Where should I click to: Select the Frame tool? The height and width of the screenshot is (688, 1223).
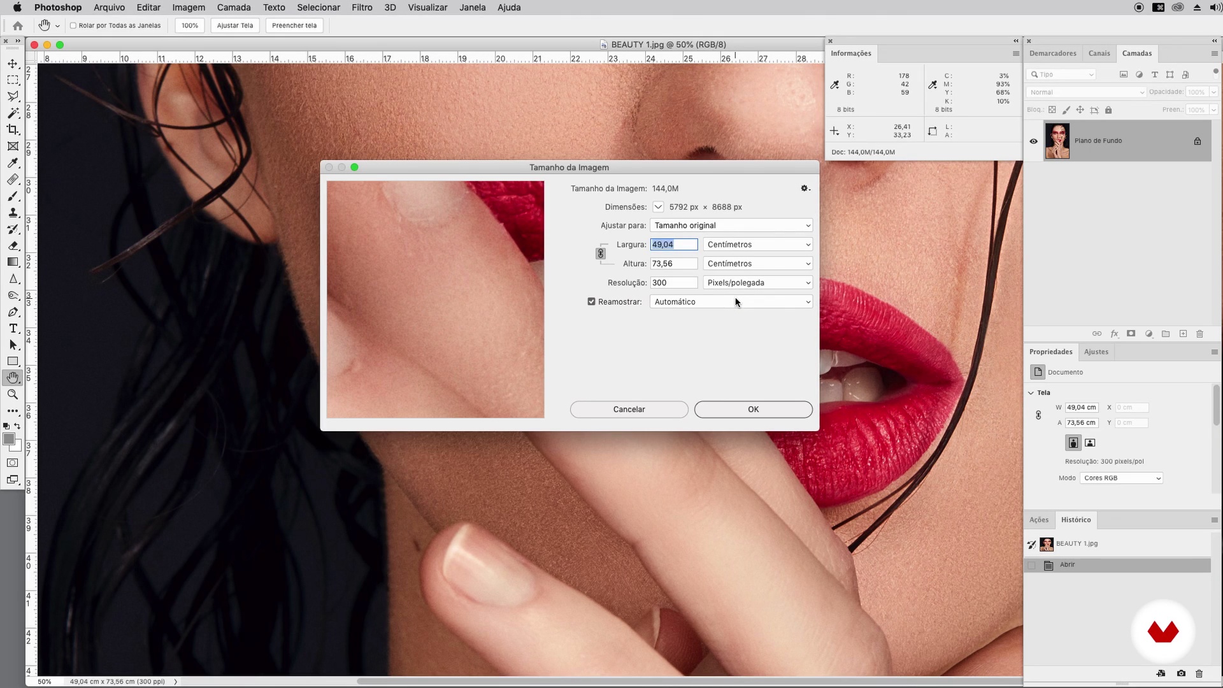pyautogui.click(x=13, y=147)
